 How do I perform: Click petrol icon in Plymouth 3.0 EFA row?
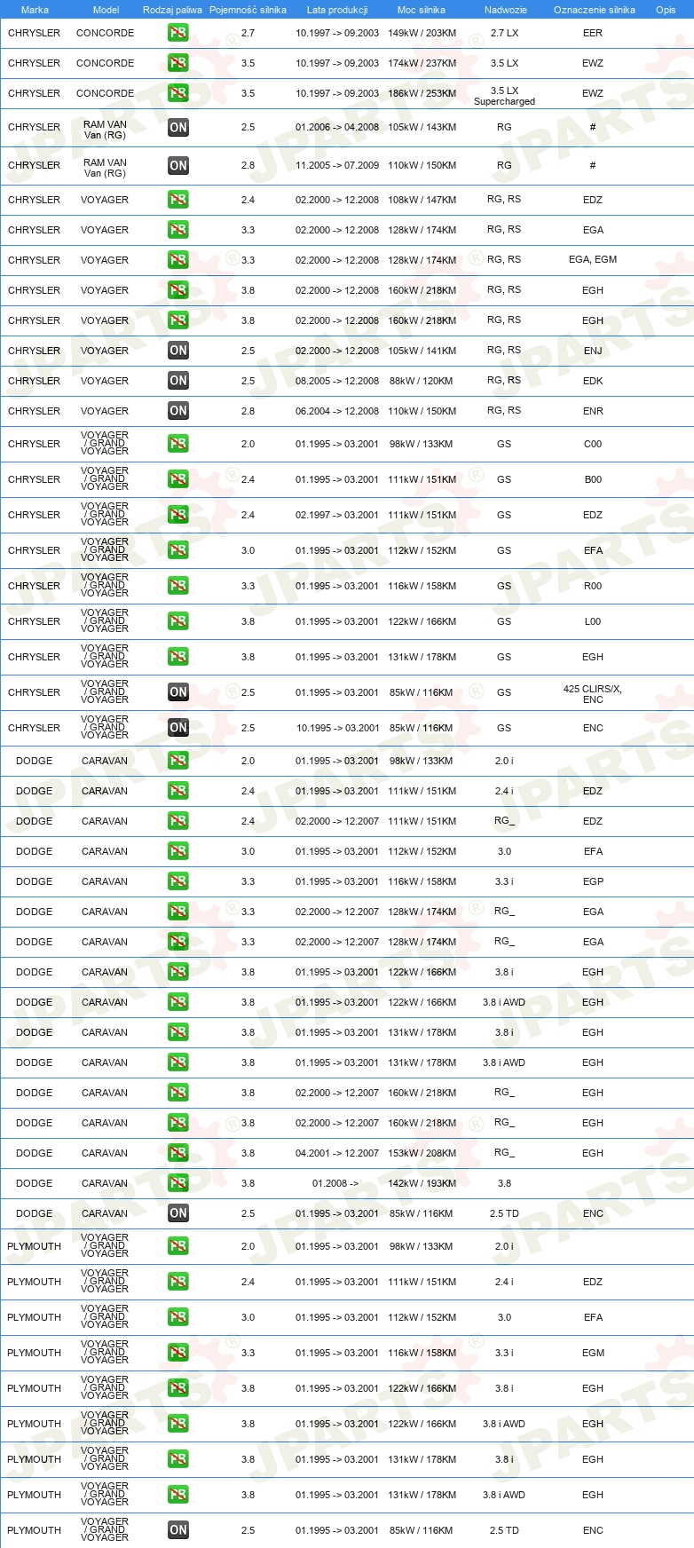point(178,1317)
